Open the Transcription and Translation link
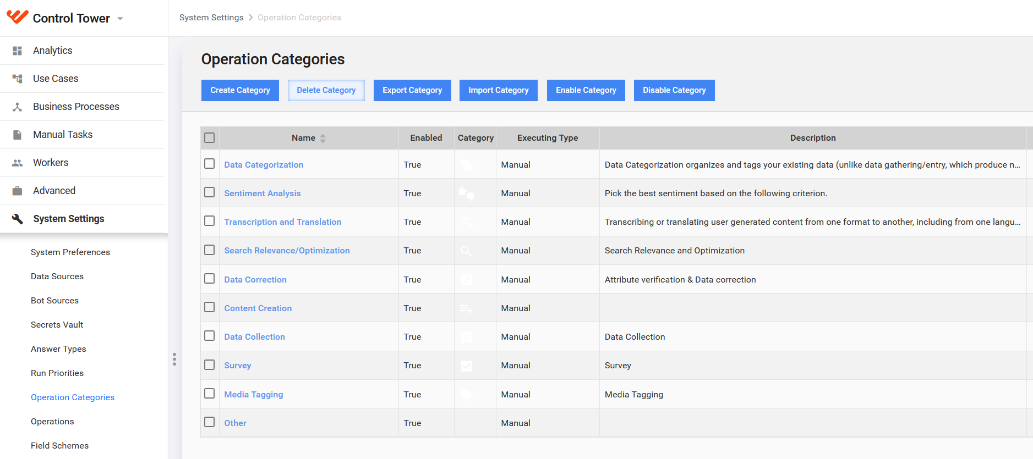Viewport: 1033px width, 459px height. pos(283,222)
